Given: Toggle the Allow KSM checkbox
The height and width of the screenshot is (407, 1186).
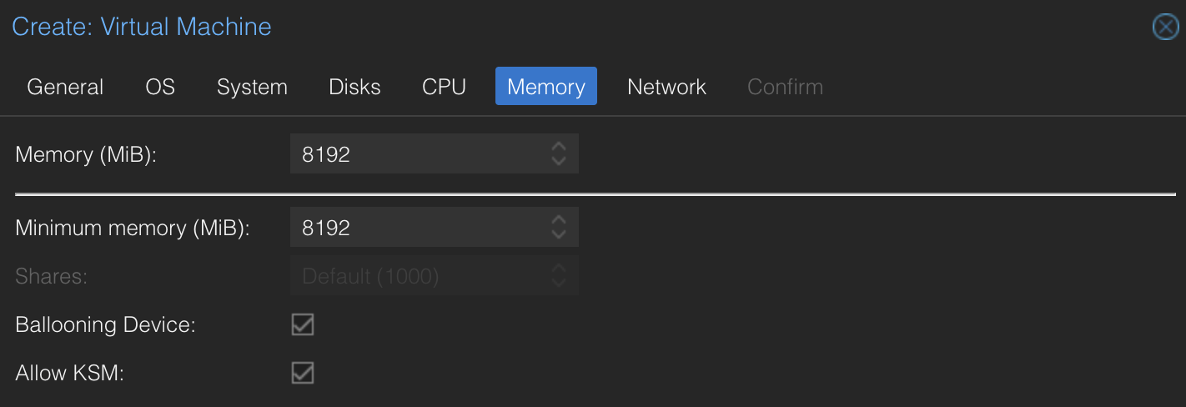Looking at the screenshot, I should click(x=303, y=373).
